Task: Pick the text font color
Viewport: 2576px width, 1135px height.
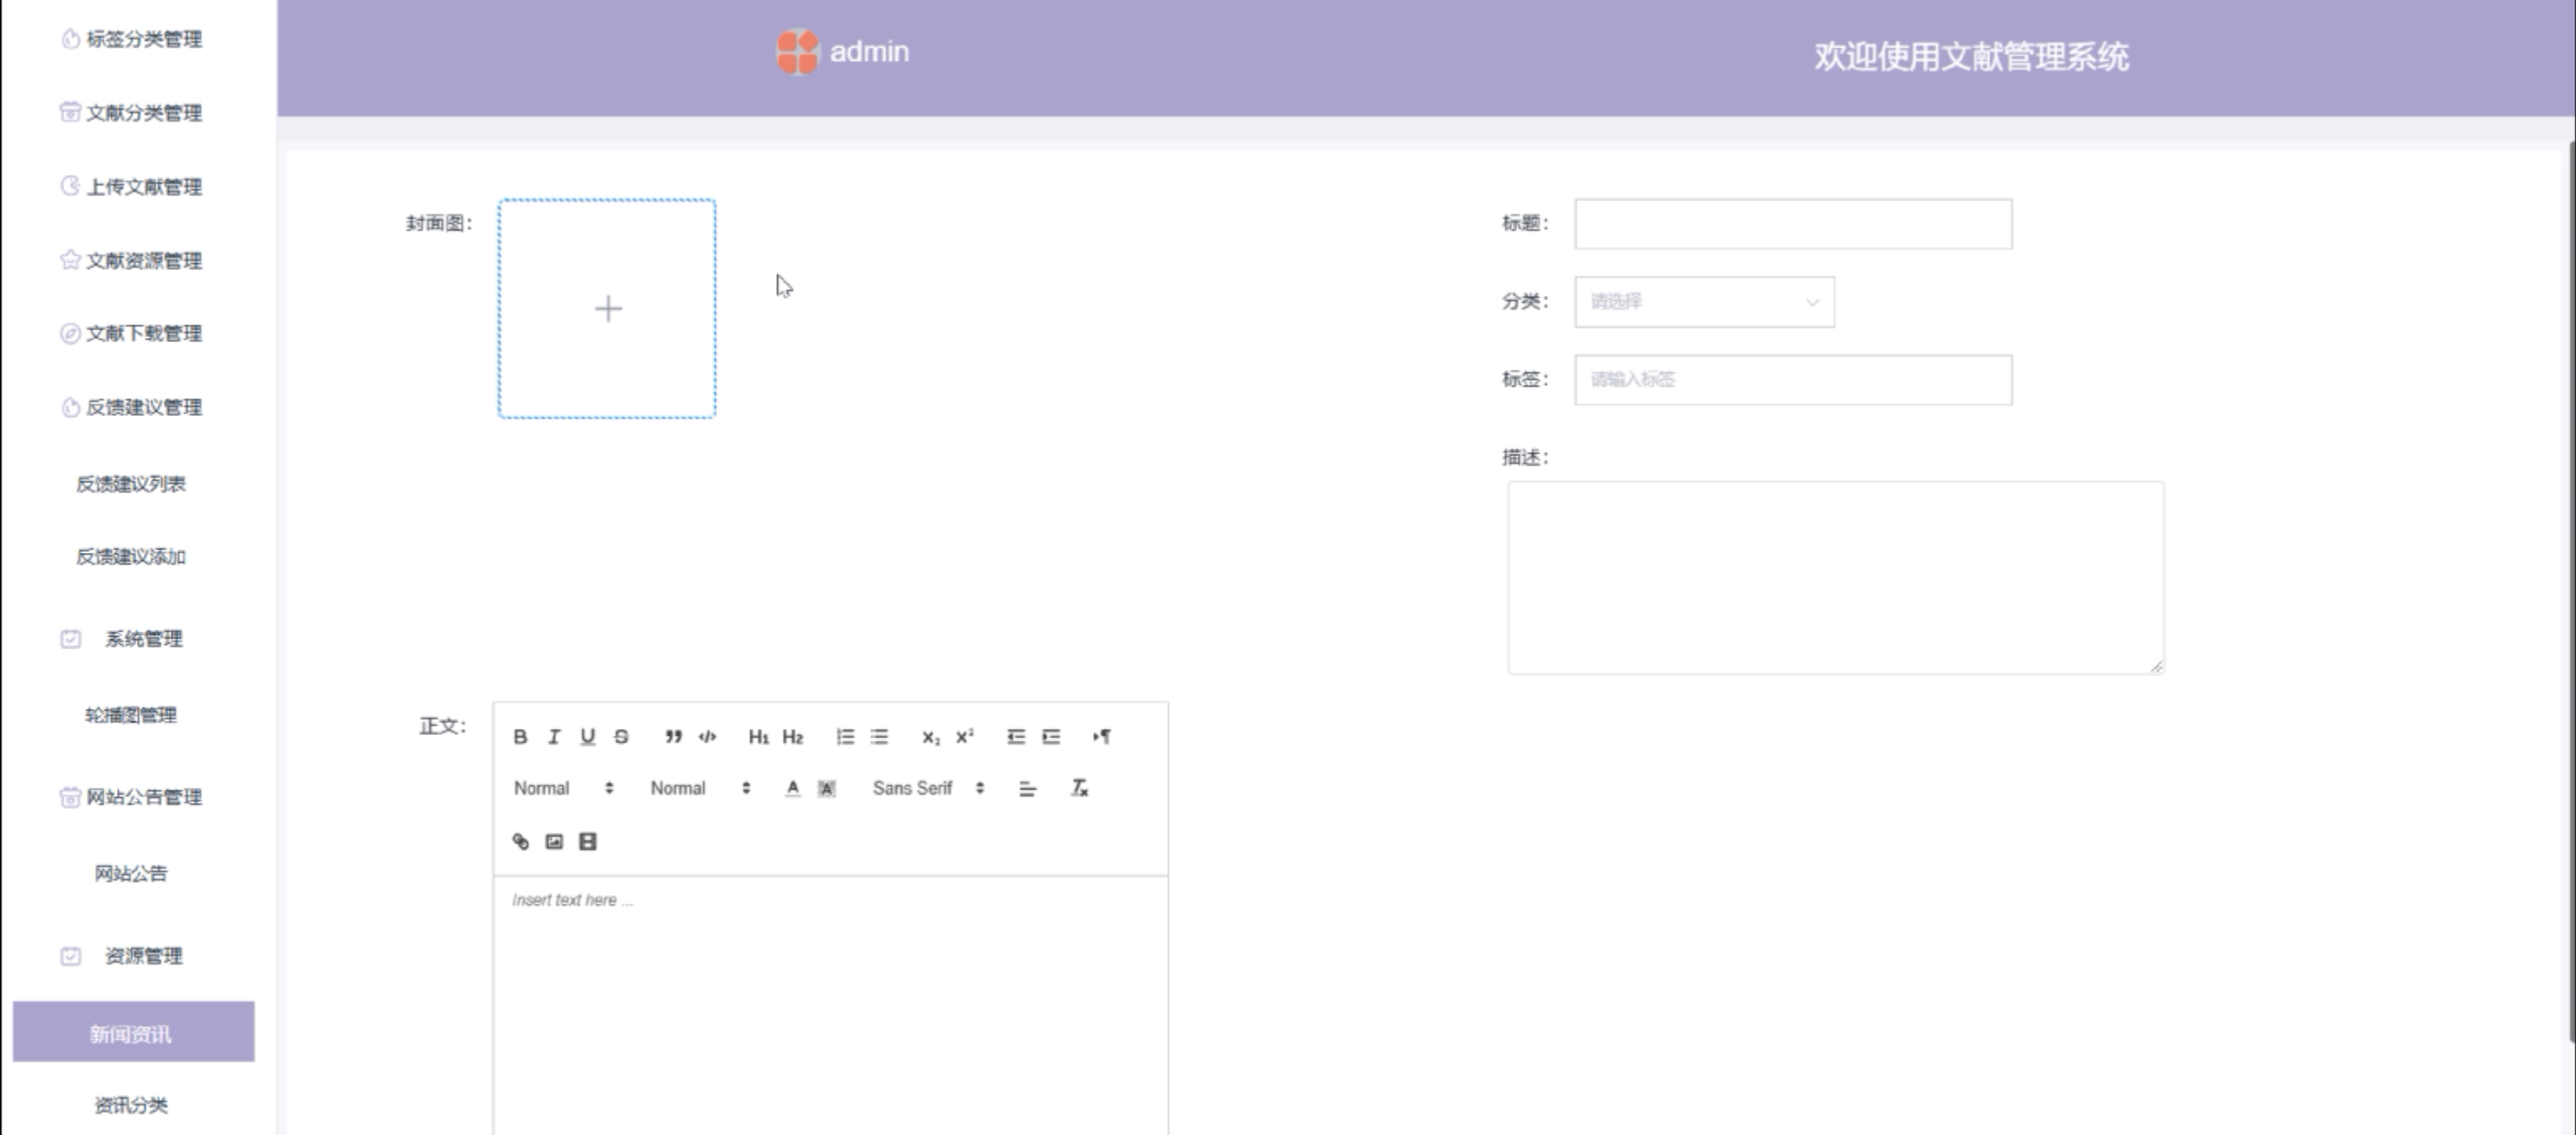Action: click(792, 788)
